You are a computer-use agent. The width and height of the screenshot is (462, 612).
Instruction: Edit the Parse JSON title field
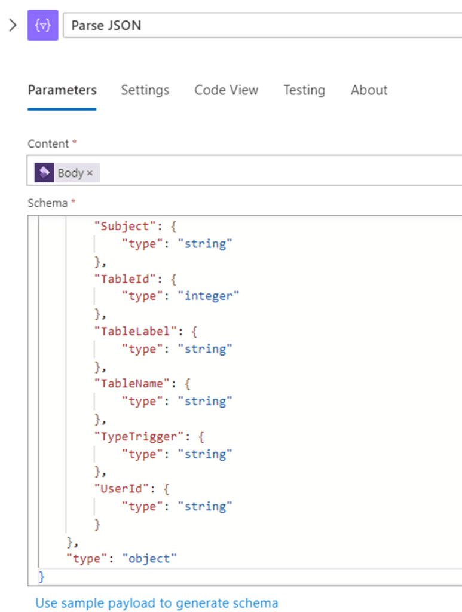(262, 25)
